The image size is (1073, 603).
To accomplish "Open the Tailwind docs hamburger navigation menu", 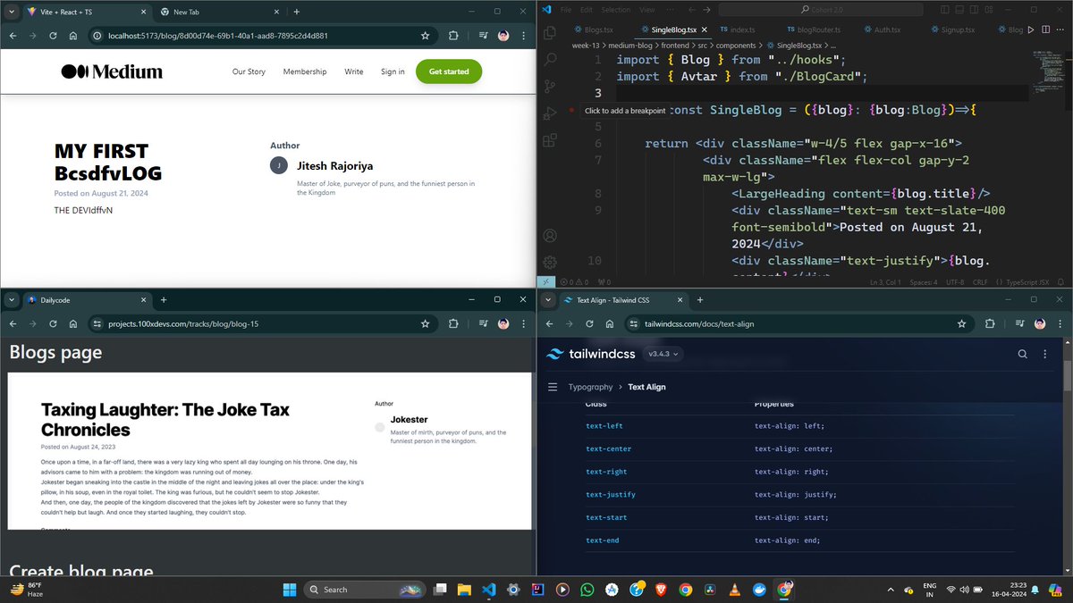I will (x=553, y=387).
